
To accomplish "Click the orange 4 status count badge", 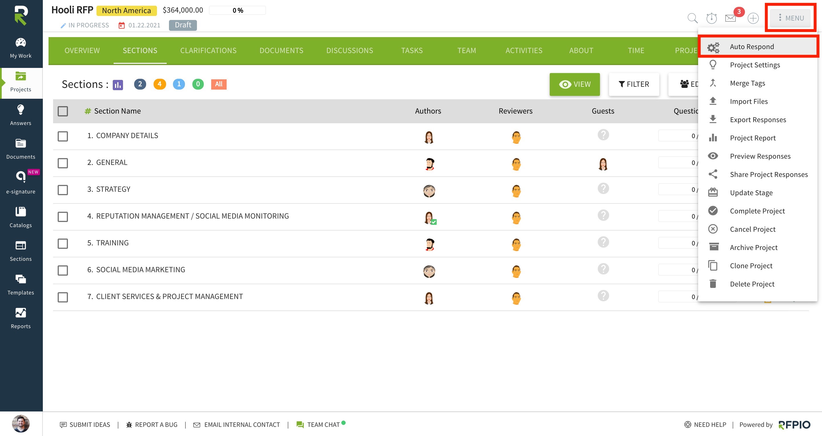I will coord(160,84).
